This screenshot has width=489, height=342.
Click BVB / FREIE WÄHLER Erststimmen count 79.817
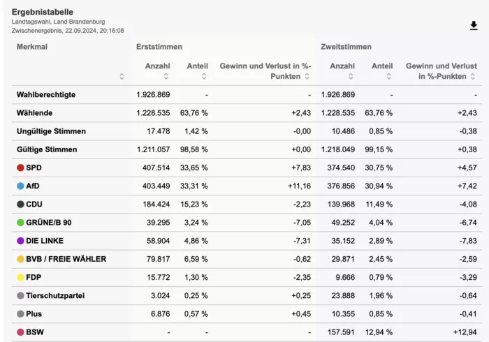(159, 259)
